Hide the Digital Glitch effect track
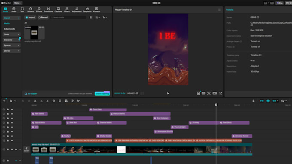The image size is (292, 164). coord(12,123)
